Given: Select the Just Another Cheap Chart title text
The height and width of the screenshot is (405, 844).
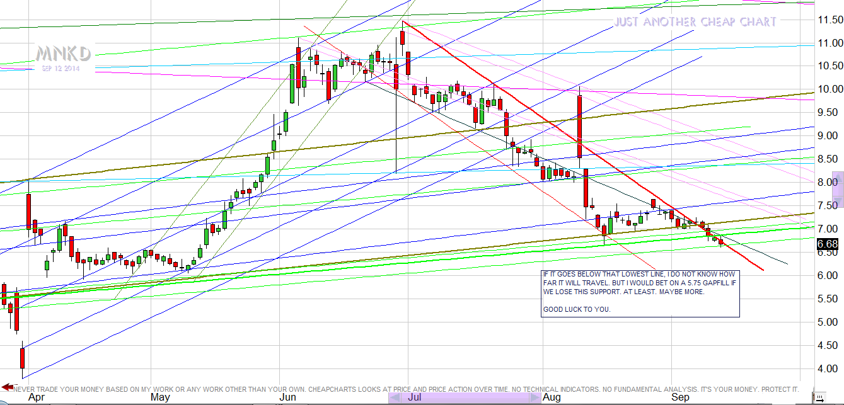Looking at the screenshot, I should click(695, 22).
